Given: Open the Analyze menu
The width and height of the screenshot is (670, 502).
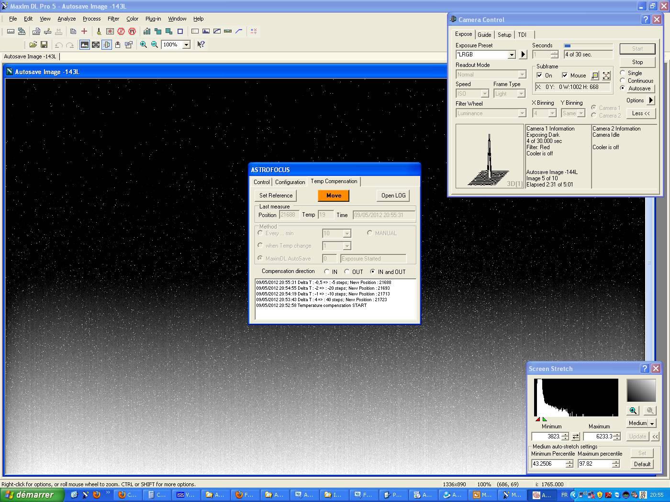Looking at the screenshot, I should [x=67, y=19].
